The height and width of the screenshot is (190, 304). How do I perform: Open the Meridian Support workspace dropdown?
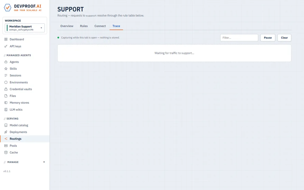(x=25, y=28)
